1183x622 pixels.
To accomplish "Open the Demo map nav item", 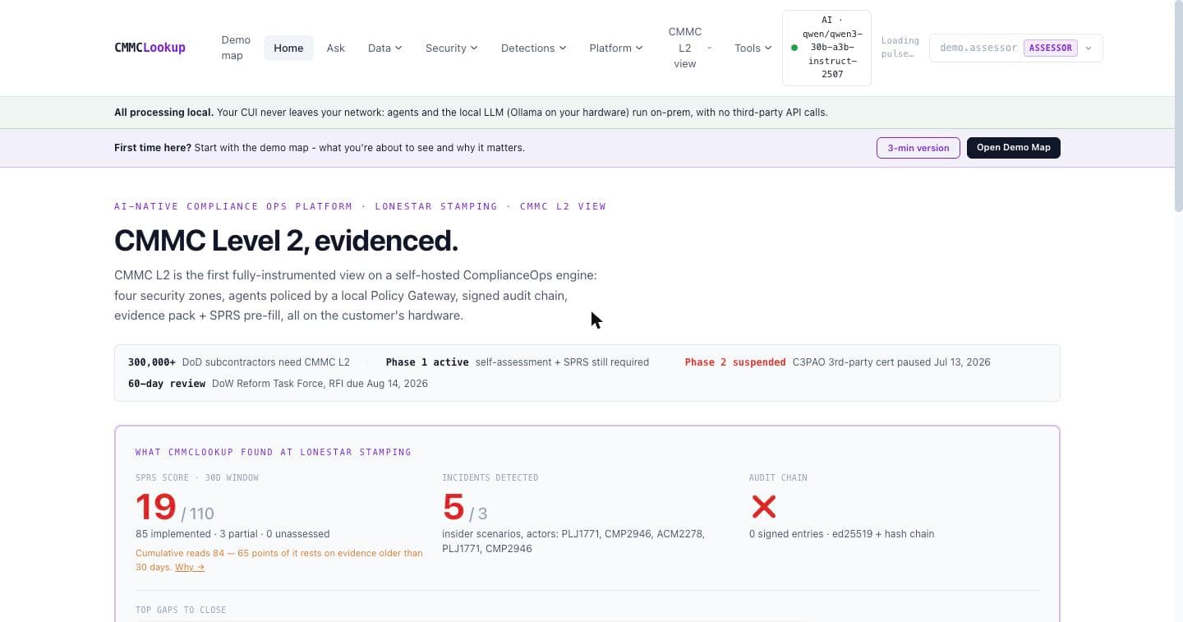I will tap(236, 48).
